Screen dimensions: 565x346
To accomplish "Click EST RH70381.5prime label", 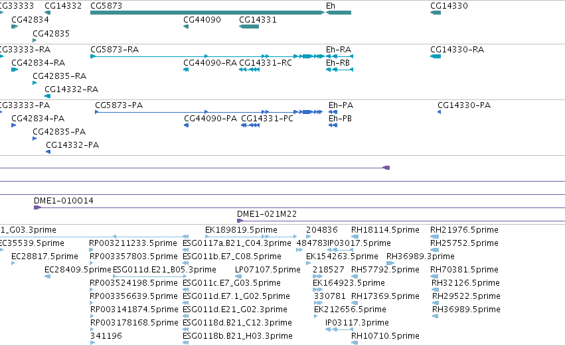I will 465,270.
